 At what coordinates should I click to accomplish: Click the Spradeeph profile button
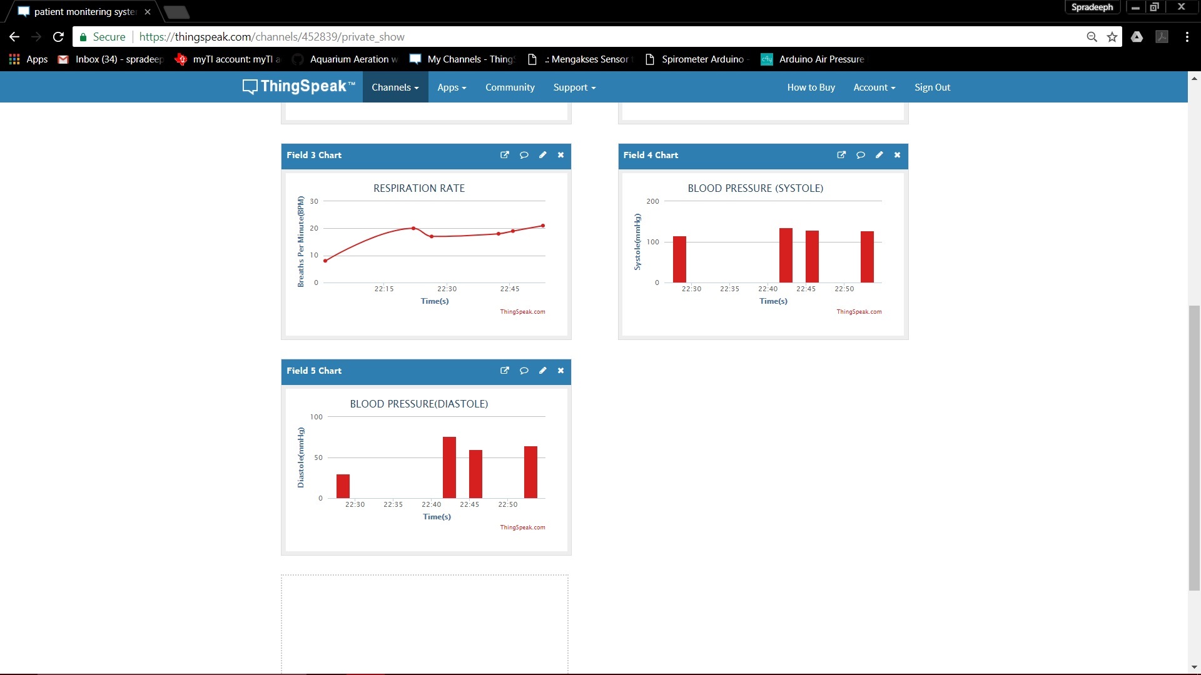coord(1092,7)
